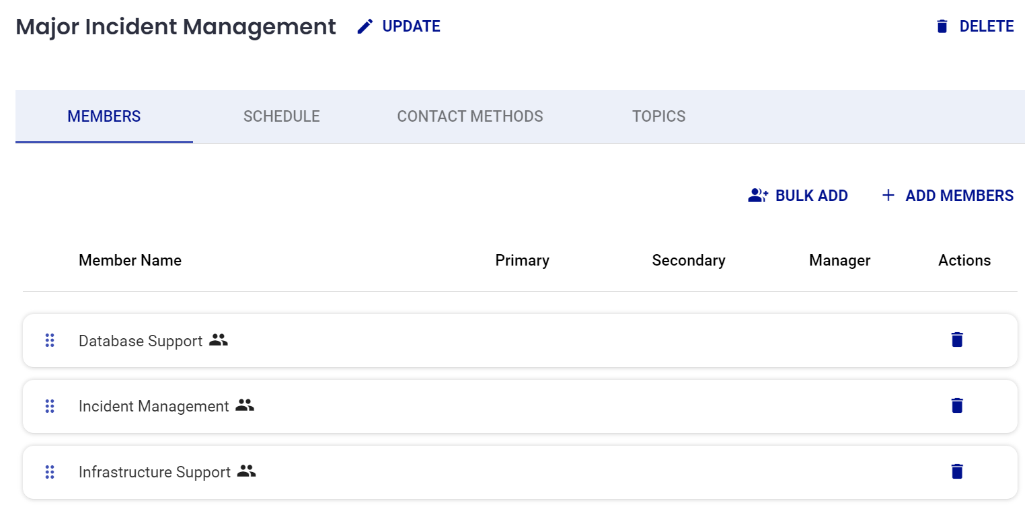1031x511 pixels.
Task: Click the BULK ADD button
Action: [x=811, y=195]
